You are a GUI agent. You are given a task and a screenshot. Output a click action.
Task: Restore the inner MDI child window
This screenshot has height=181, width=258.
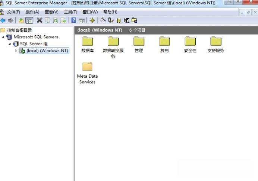coord(248,12)
